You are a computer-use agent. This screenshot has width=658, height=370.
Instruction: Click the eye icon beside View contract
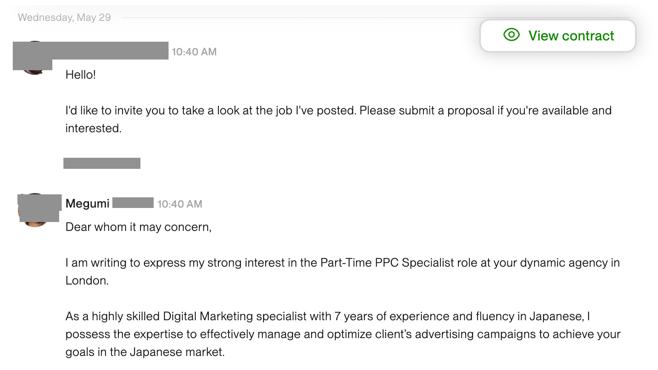click(511, 35)
